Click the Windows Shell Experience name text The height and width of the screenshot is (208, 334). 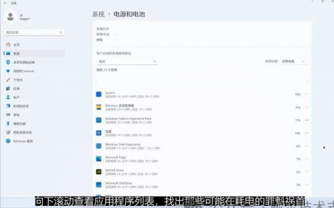[x=123, y=144]
